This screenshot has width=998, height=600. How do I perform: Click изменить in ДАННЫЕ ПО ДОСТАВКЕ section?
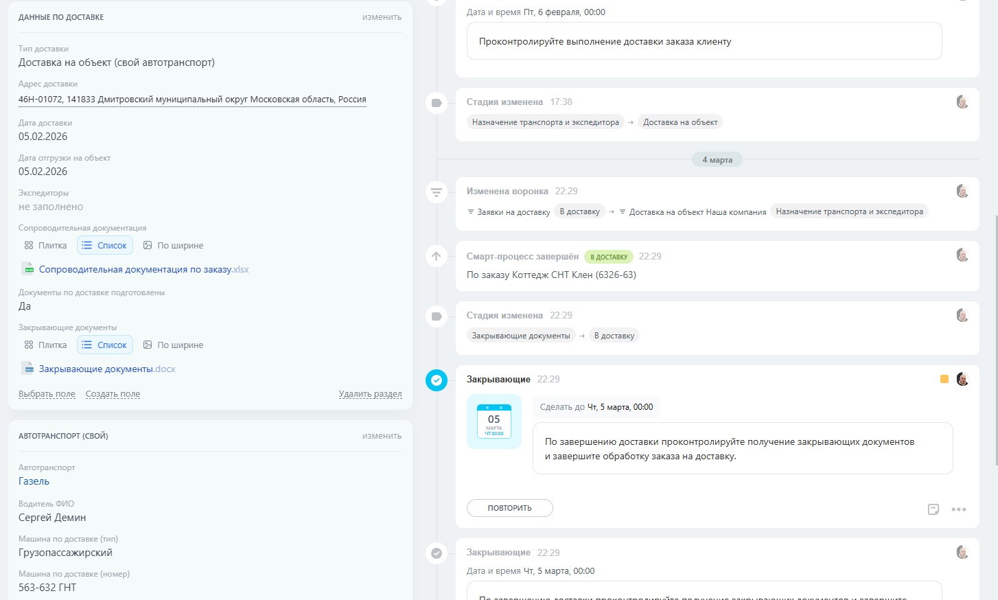pyautogui.click(x=382, y=17)
